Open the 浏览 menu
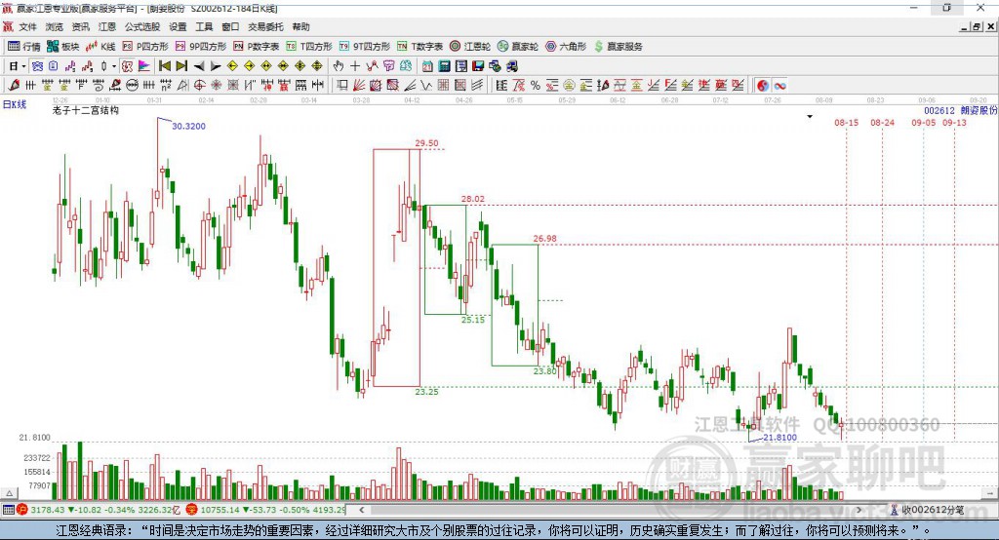Screen dimensions: 999x540 [55, 26]
